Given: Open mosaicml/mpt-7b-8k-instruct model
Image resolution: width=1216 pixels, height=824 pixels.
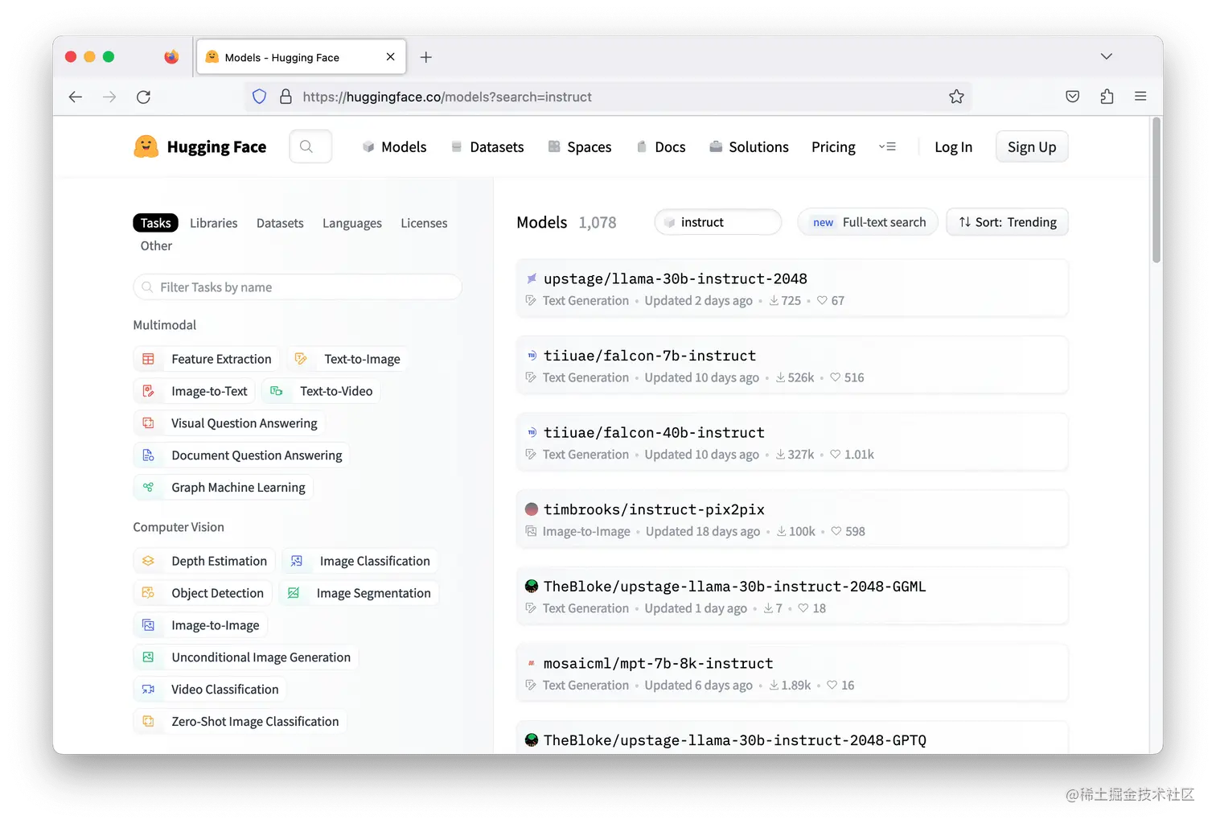Looking at the screenshot, I should click(x=792, y=673).
